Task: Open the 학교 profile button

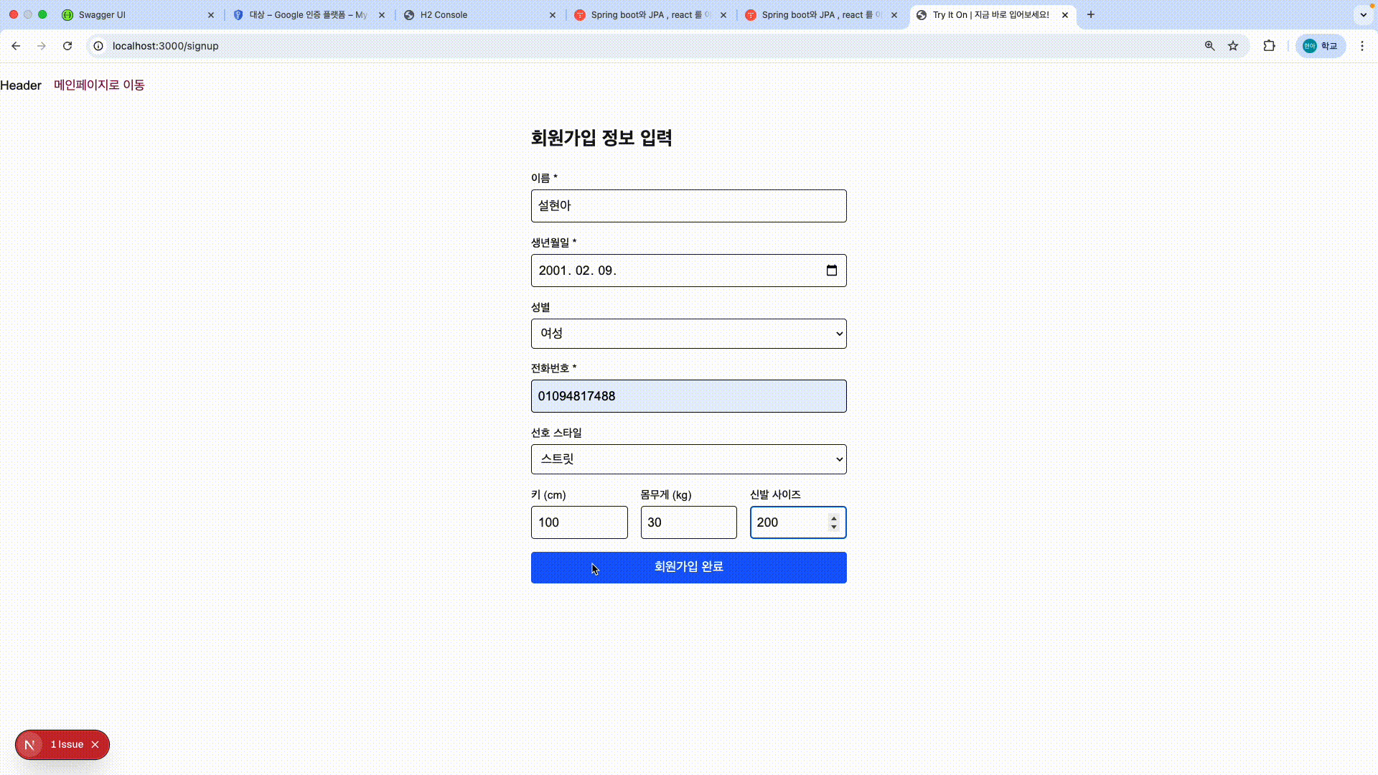Action: click(x=1321, y=46)
